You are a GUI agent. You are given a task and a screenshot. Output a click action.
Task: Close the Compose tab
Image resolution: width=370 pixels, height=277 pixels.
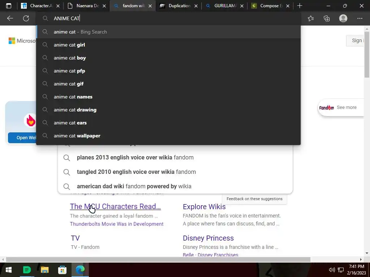[288, 6]
